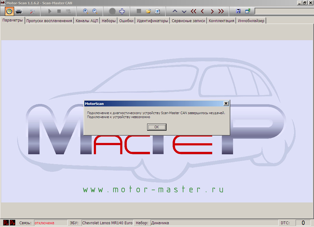Jump back with double left arrow
Image resolution: width=314 pixels, height=227 pixels.
[193, 11]
